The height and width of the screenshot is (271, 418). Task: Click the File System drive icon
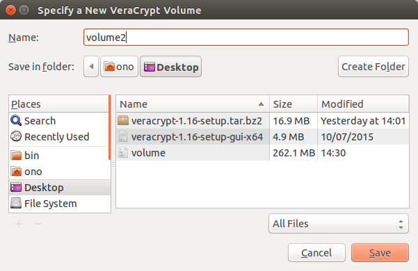coord(16,204)
